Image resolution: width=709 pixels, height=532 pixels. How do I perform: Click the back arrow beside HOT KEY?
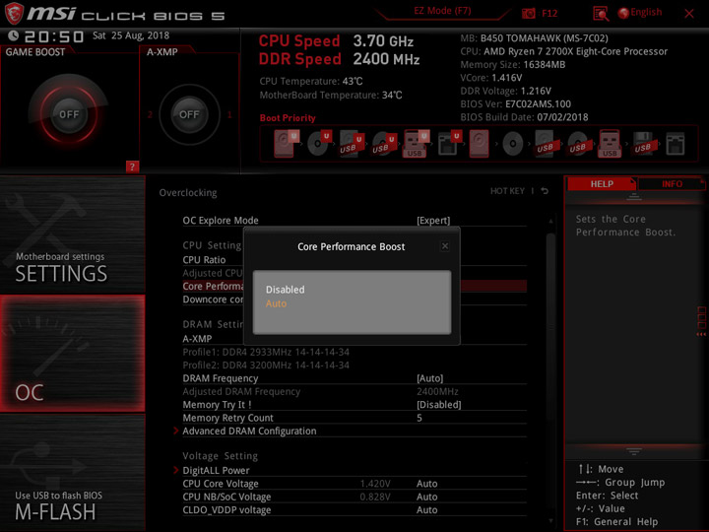coord(545,191)
